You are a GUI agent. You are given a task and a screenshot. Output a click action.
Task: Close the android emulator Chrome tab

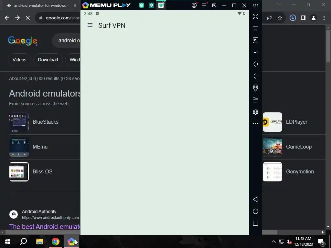(x=75, y=5)
